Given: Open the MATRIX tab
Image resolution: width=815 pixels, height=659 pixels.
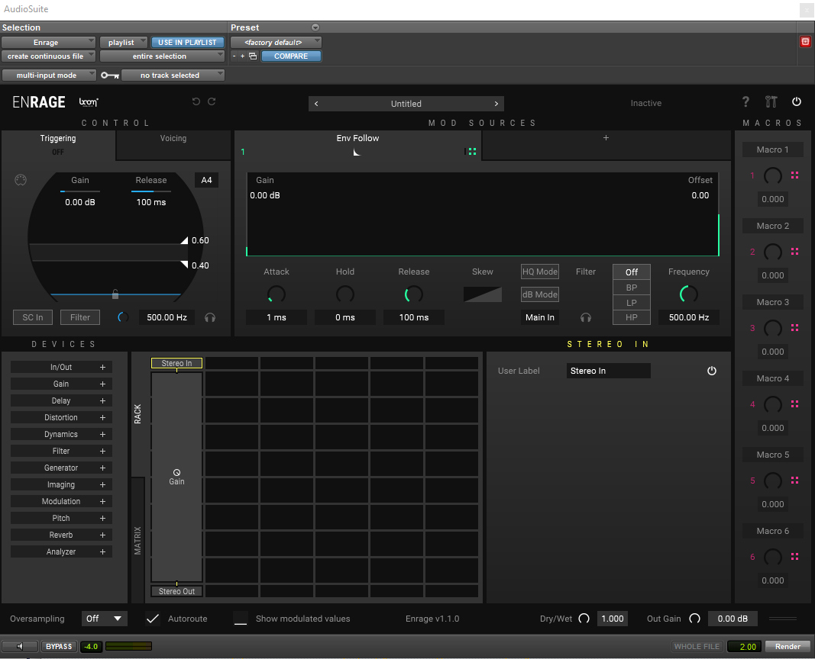Looking at the screenshot, I should (138, 540).
